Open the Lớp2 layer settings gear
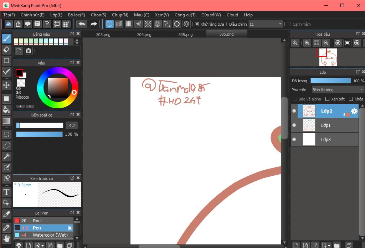 354,111
